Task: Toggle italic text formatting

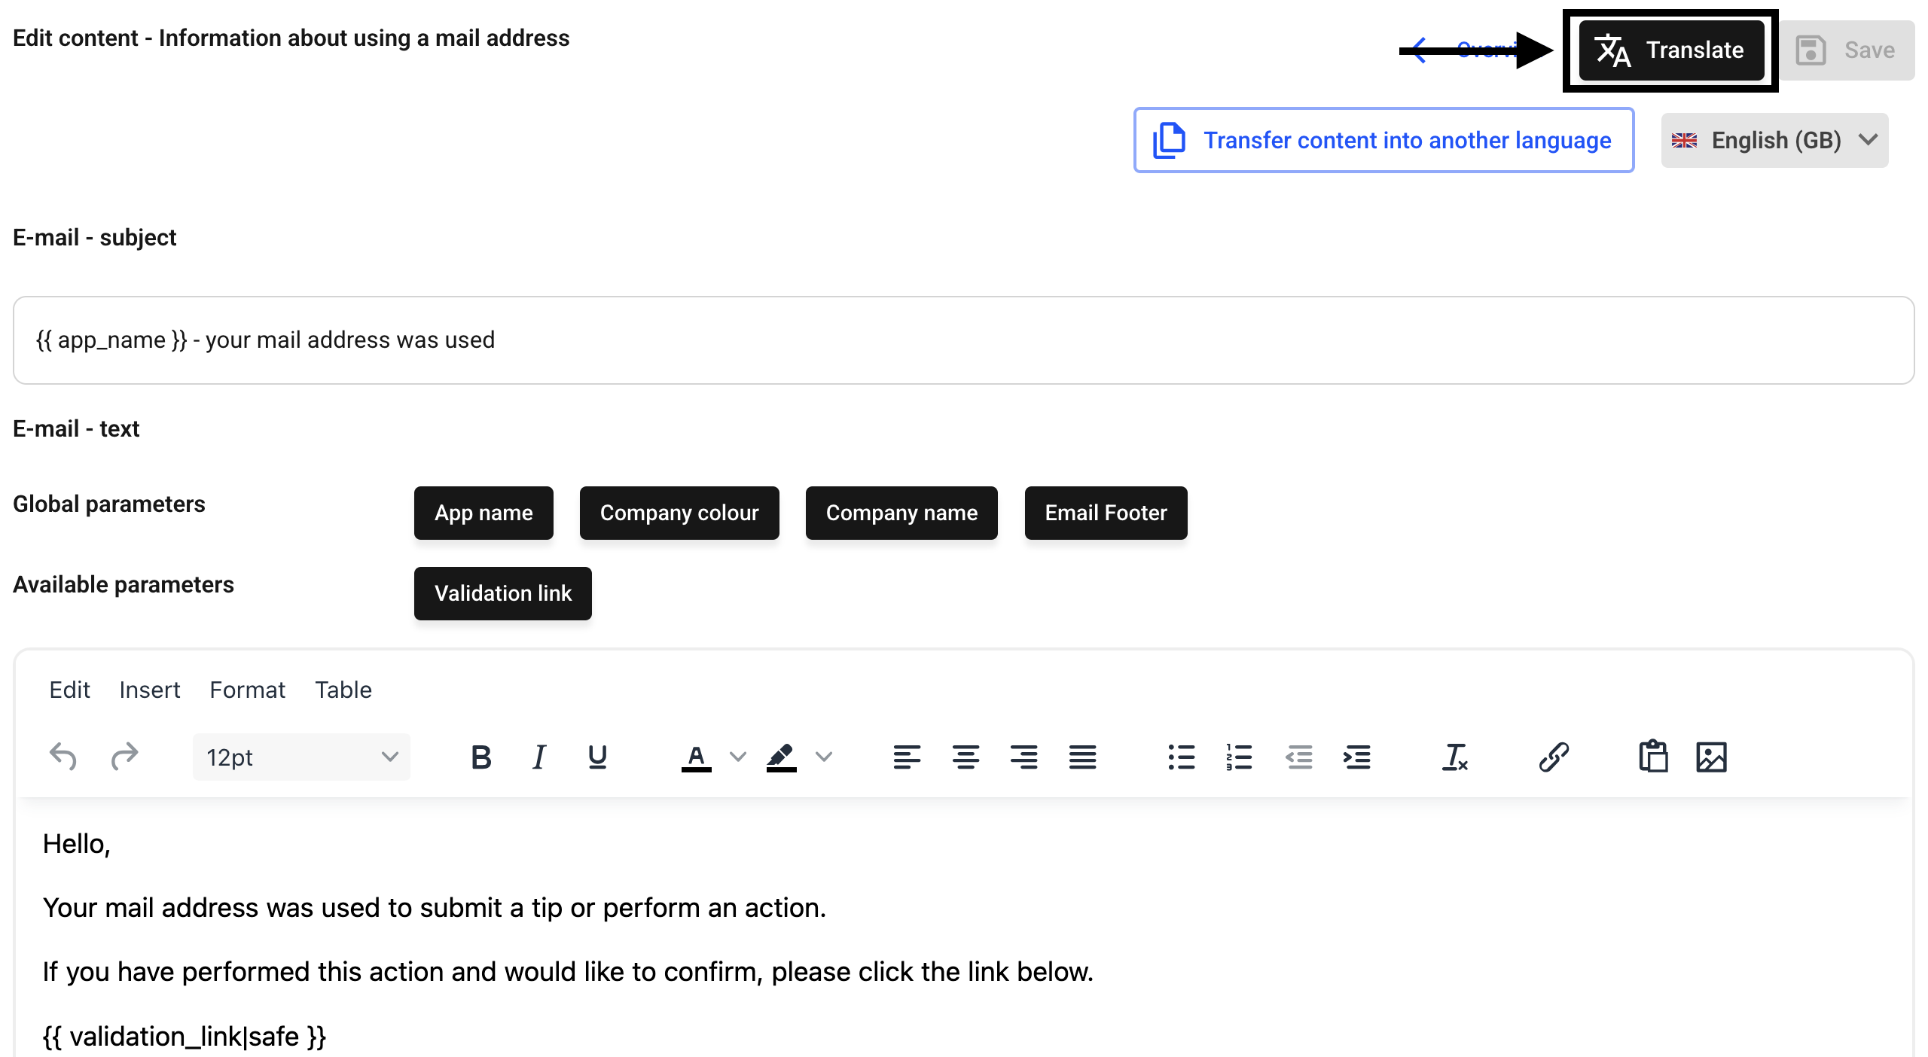Action: click(x=538, y=757)
